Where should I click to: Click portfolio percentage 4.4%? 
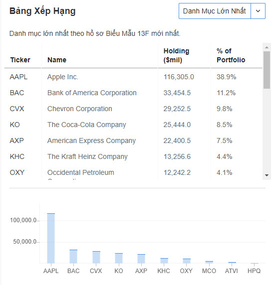[225, 156]
